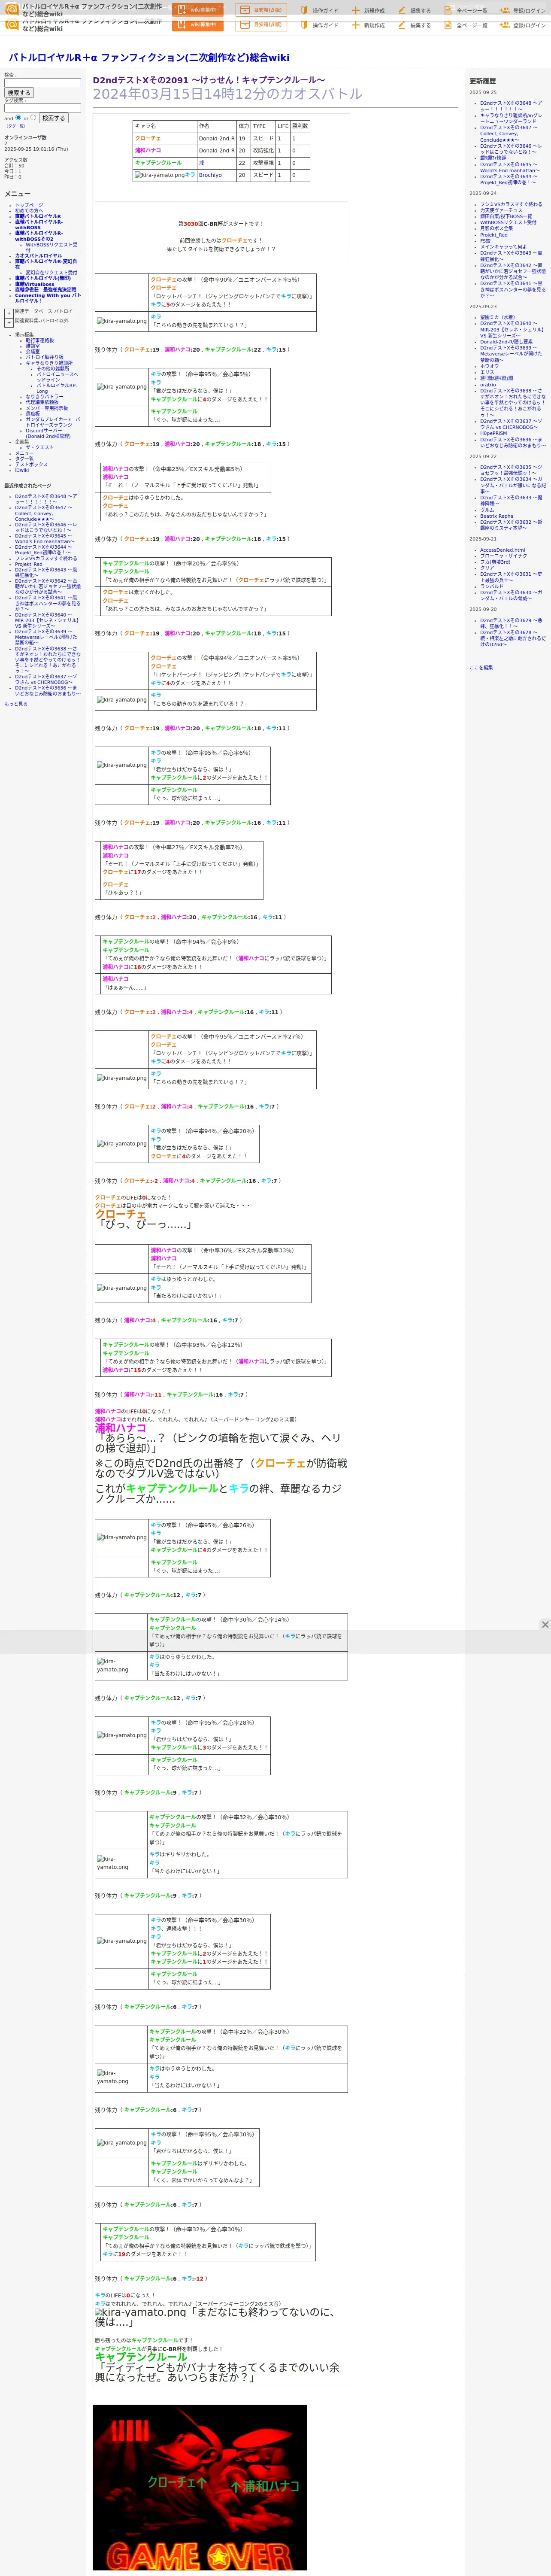Viewport: 551px width, 2576px height.
Task: Open the large blue wiki title link
Action: pos(149,57)
